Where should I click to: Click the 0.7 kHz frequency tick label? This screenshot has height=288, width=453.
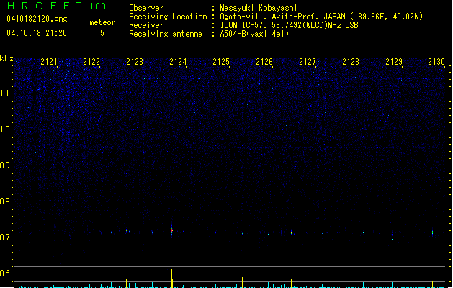(x=6, y=238)
